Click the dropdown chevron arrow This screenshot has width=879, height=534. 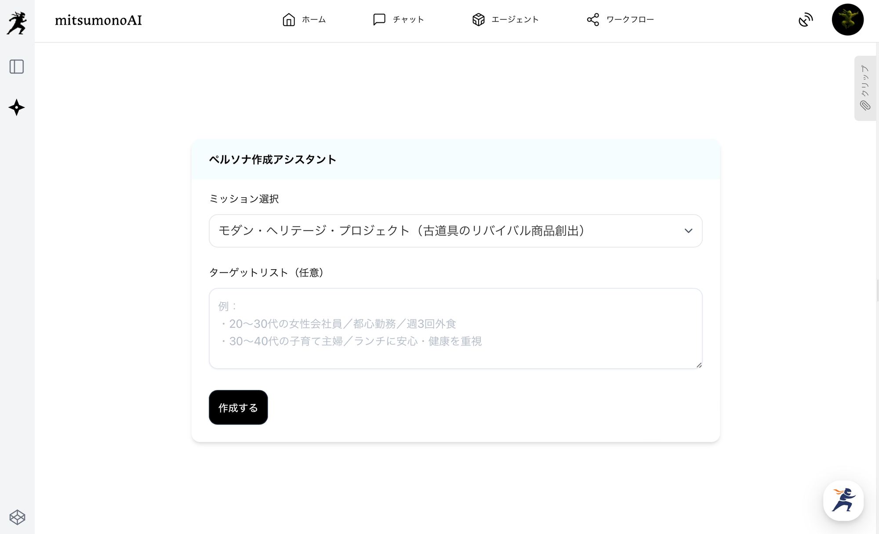(x=688, y=231)
